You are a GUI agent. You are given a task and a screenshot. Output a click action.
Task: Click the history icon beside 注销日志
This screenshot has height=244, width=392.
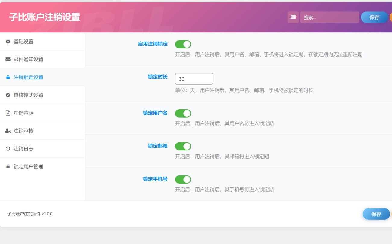pos(8,148)
